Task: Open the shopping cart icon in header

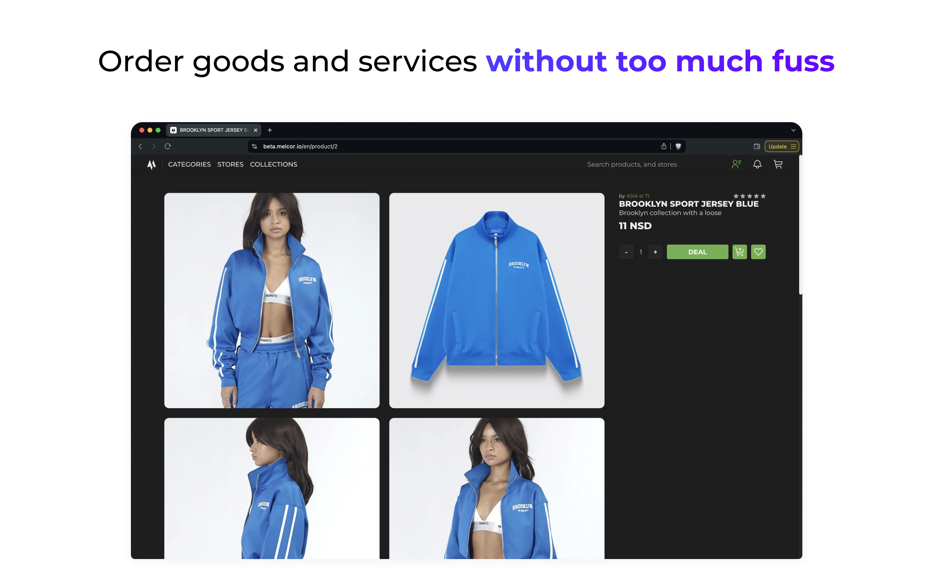Action: coord(778,164)
